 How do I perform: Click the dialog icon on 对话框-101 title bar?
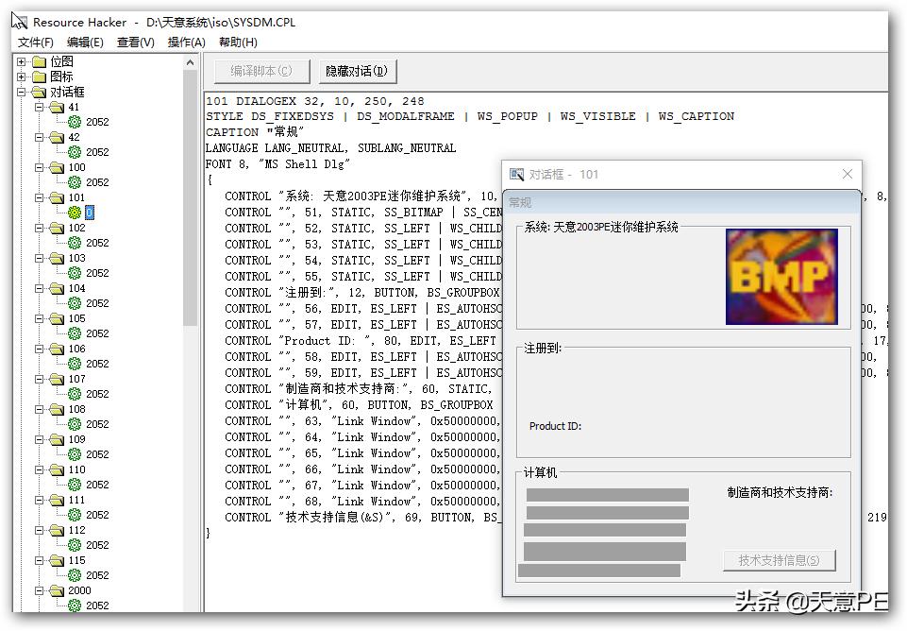[x=517, y=174]
